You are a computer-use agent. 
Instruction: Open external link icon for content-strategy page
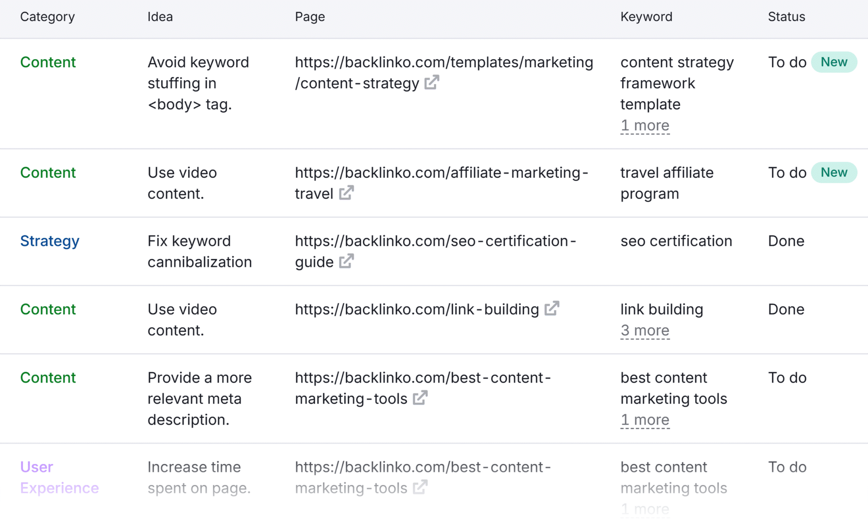click(431, 83)
